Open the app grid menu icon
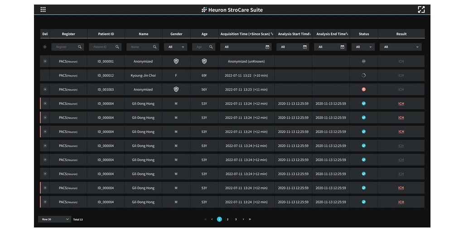Image resolution: width=464 pixels, height=232 pixels. click(43, 10)
